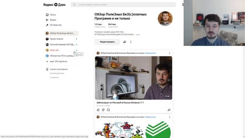This screenshot has height=138, width=245.
Task: Click the webcam overlay video
Action: [214, 23]
